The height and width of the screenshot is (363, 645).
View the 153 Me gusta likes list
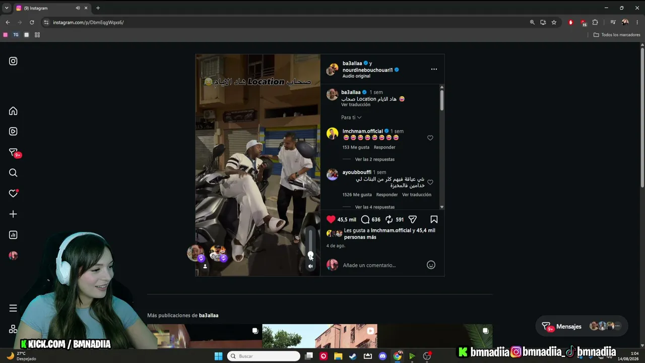(356, 147)
